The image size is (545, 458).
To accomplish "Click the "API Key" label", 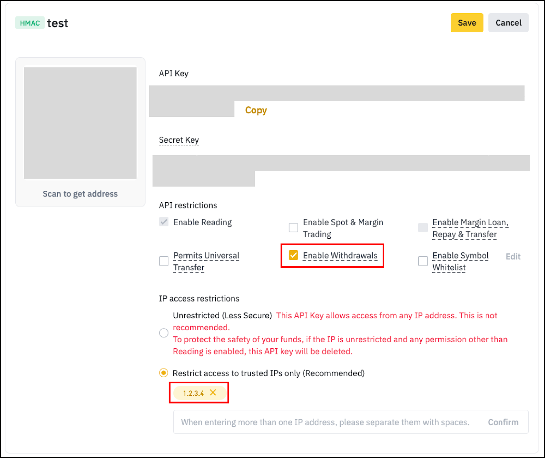I will point(174,74).
